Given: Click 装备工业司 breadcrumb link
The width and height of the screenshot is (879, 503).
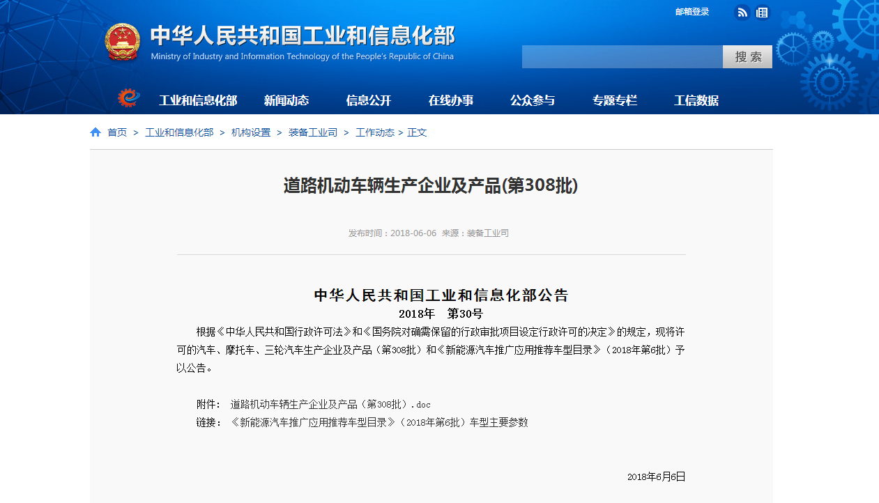Looking at the screenshot, I should (313, 132).
